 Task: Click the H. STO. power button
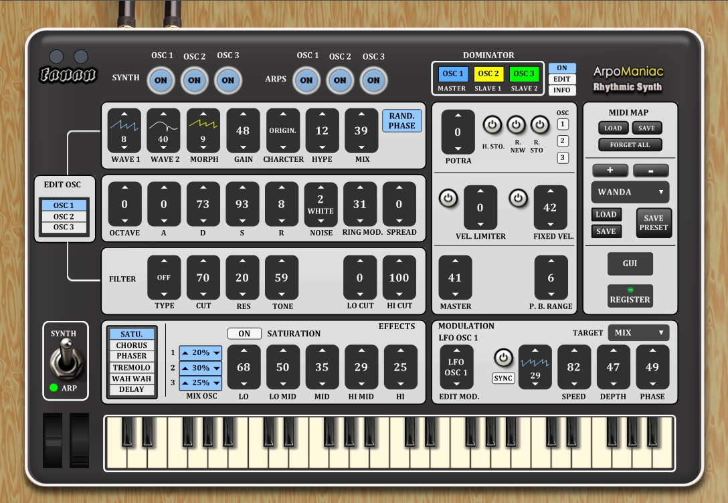(x=492, y=124)
